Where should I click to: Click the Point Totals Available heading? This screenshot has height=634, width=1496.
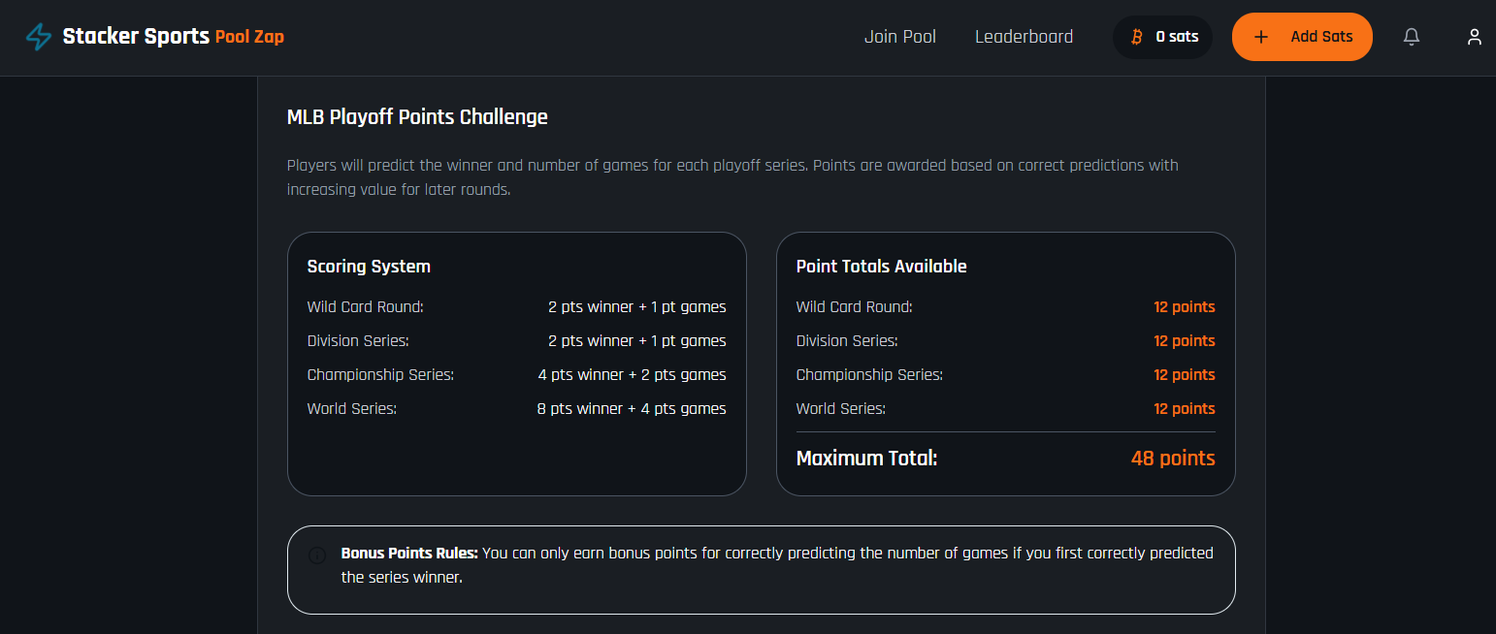coord(881,267)
